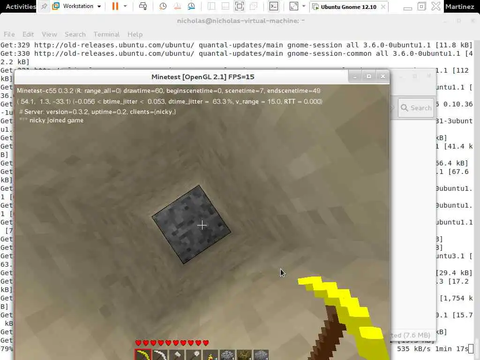Open the snapshot manager icon
480x360 pixels.
191,6
